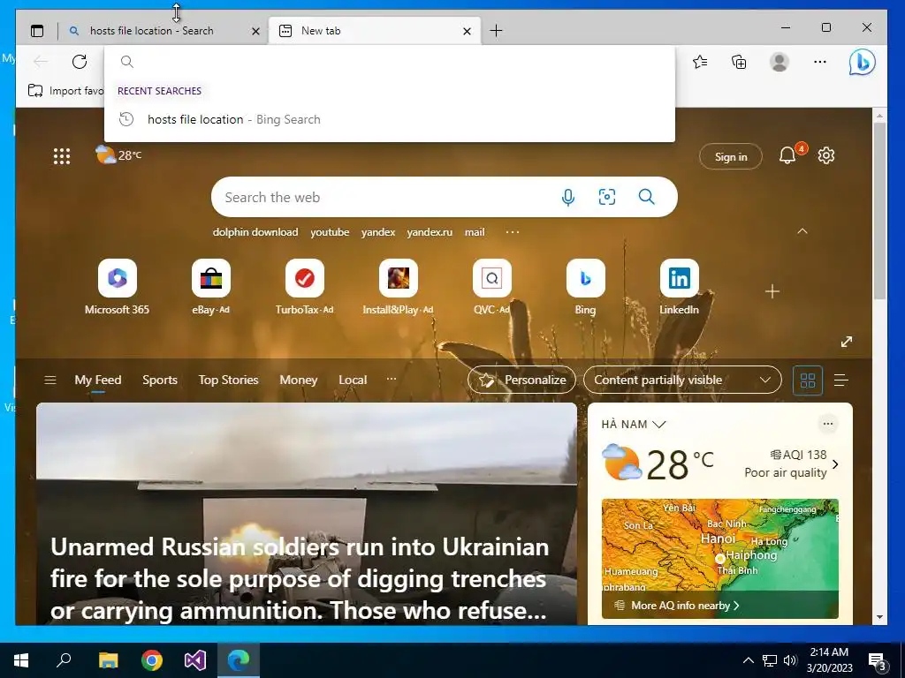
Task: Open the Windows Start menu
Action: tap(21, 660)
